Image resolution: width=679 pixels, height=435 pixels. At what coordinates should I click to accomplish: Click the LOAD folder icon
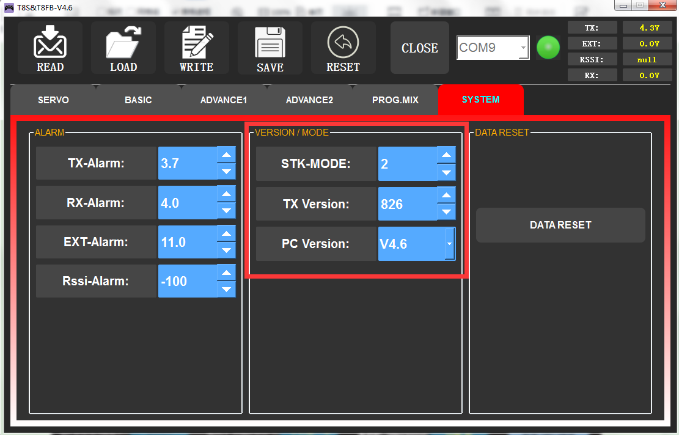pyautogui.click(x=123, y=43)
